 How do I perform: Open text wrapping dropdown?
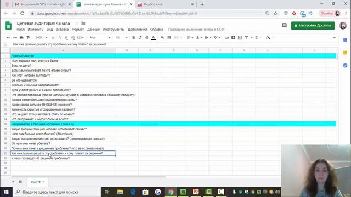[x=208, y=38]
